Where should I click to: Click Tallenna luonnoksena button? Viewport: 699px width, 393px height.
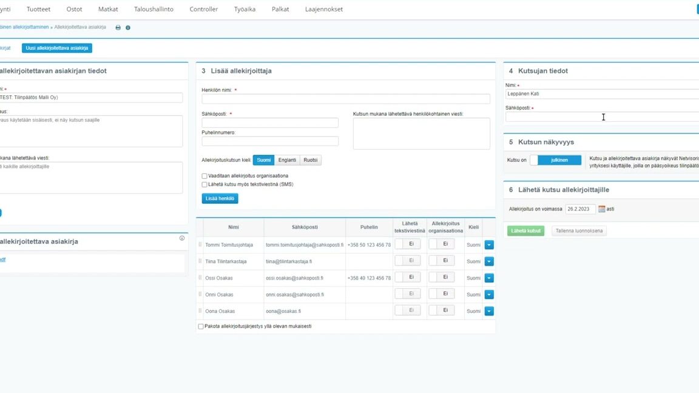pos(579,231)
